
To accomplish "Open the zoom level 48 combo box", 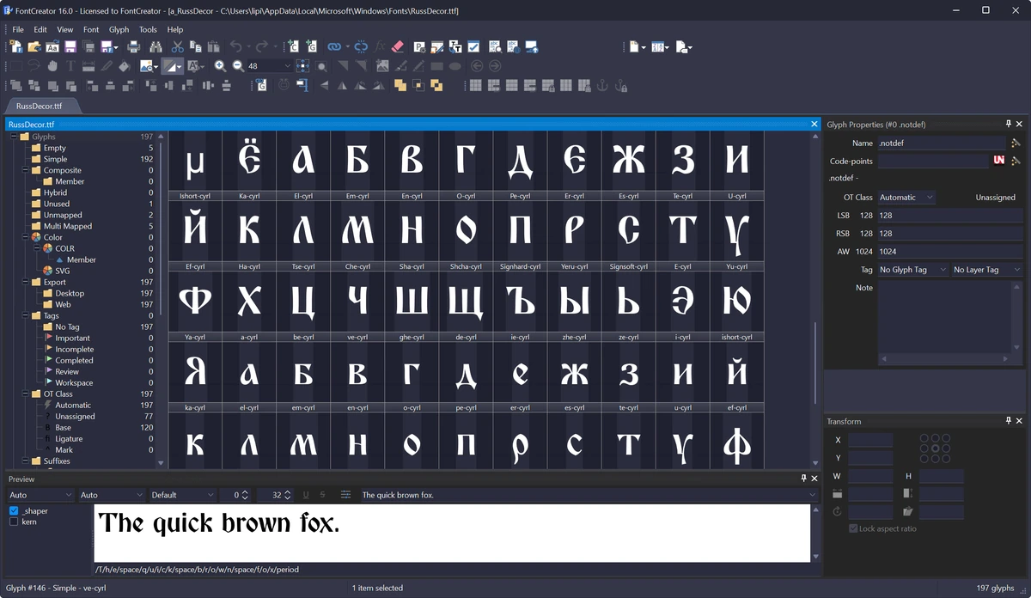I will coord(270,66).
